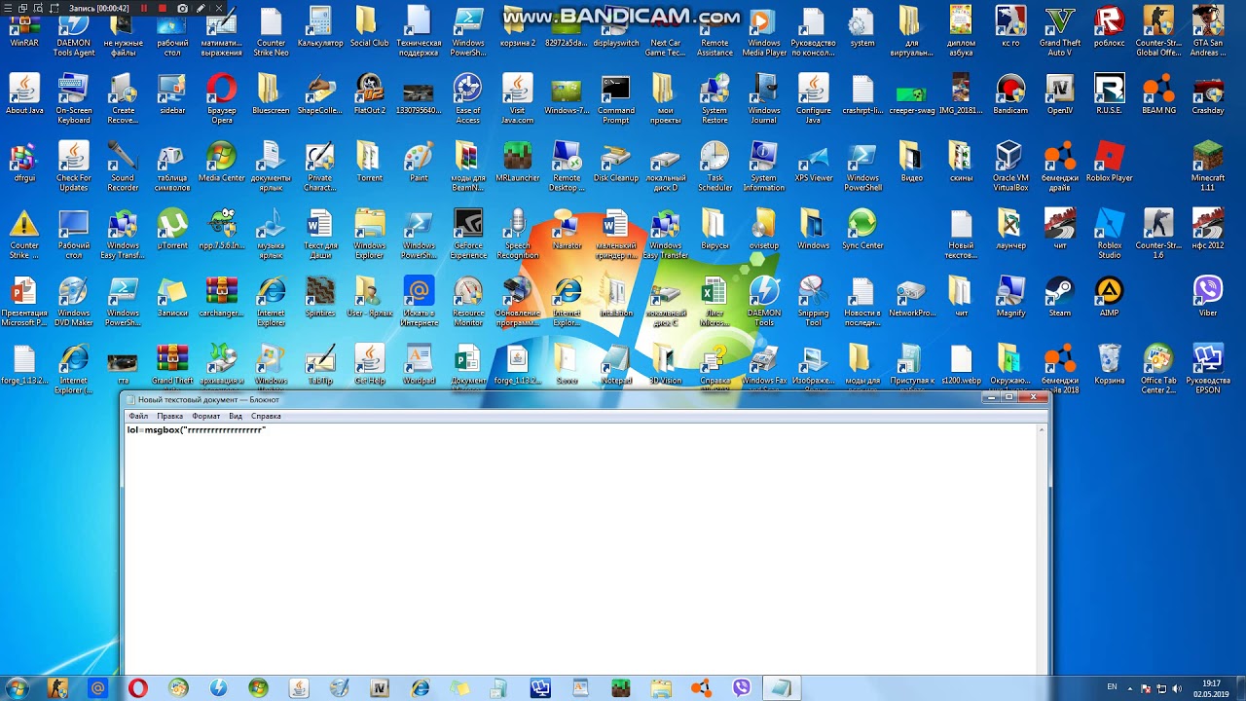The width and height of the screenshot is (1246, 701).
Task: Select the Social Club folder icon
Action: 369,26
